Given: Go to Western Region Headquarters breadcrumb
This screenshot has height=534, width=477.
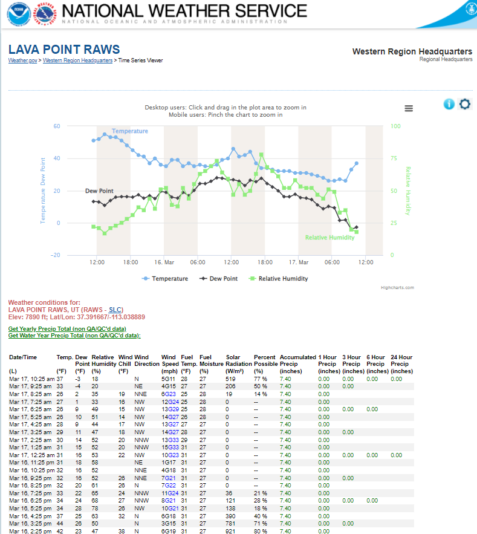Looking at the screenshot, I should [x=77, y=60].
